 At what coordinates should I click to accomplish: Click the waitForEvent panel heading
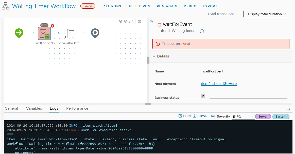point(177,24)
